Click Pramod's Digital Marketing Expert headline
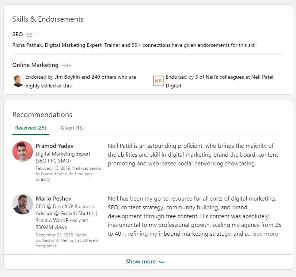This screenshot has width=296, height=277. click(63, 157)
